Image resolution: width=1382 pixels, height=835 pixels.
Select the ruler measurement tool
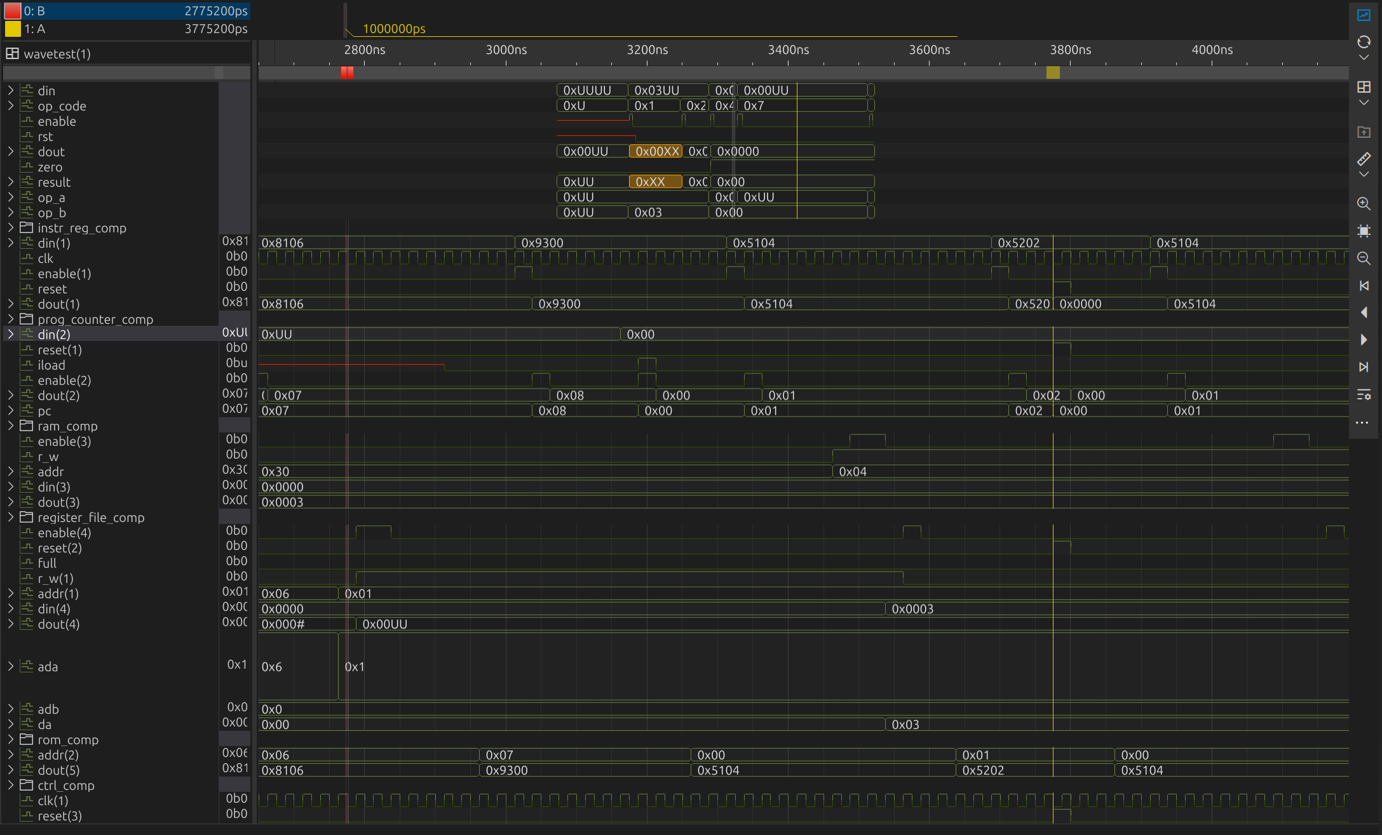[1364, 159]
